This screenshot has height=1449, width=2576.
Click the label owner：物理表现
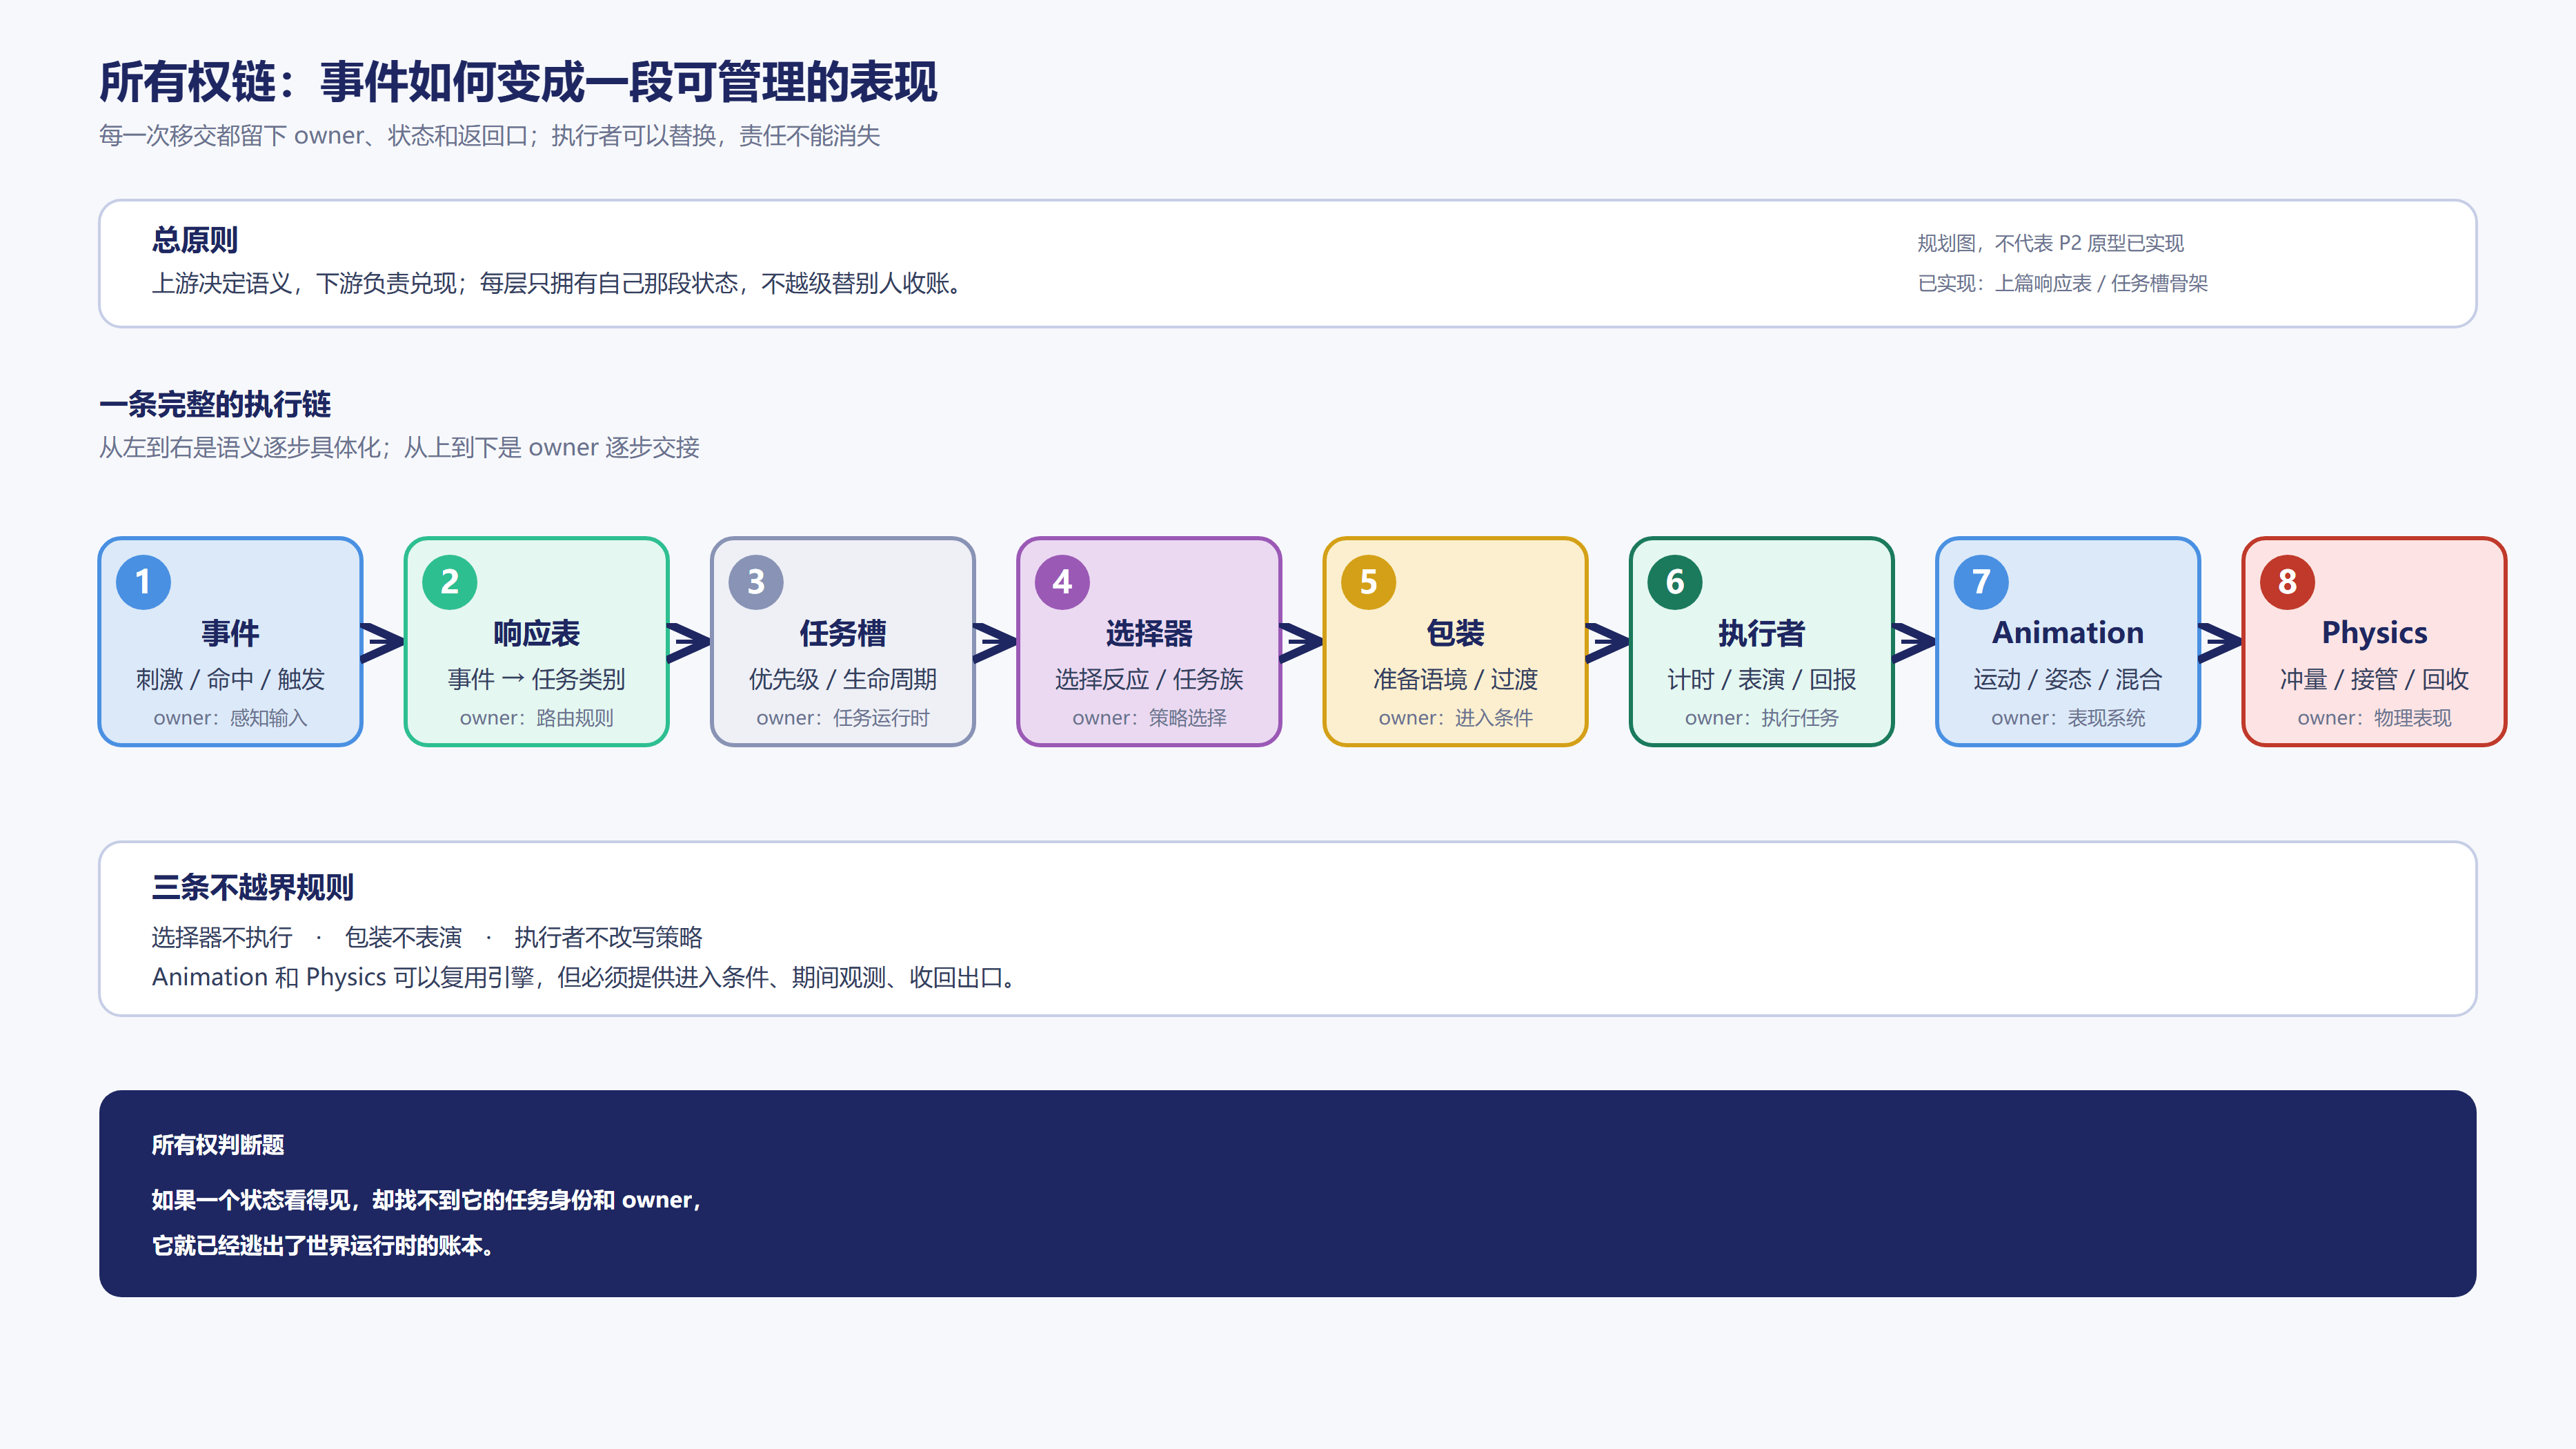click(2374, 718)
